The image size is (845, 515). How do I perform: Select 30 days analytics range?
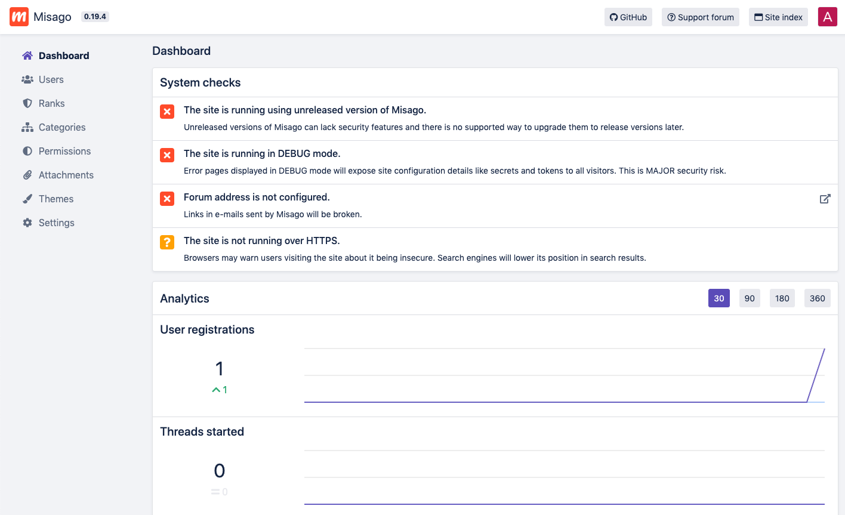718,298
